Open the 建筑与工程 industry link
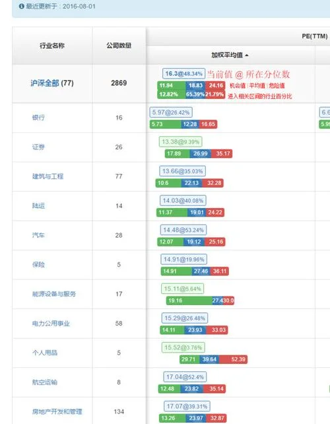 click(48, 176)
